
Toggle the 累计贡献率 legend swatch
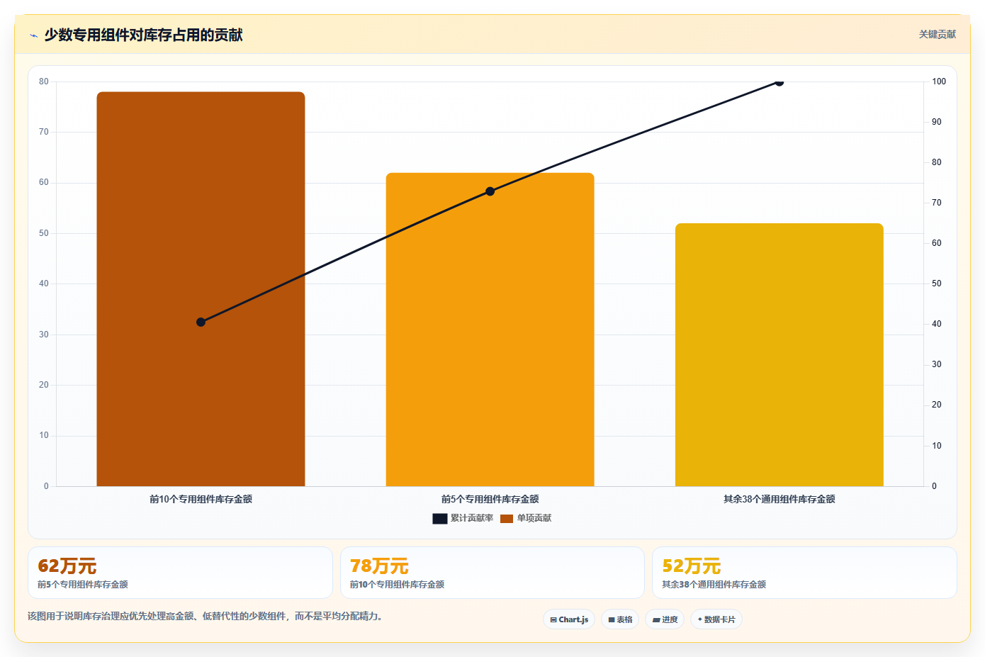click(x=439, y=519)
